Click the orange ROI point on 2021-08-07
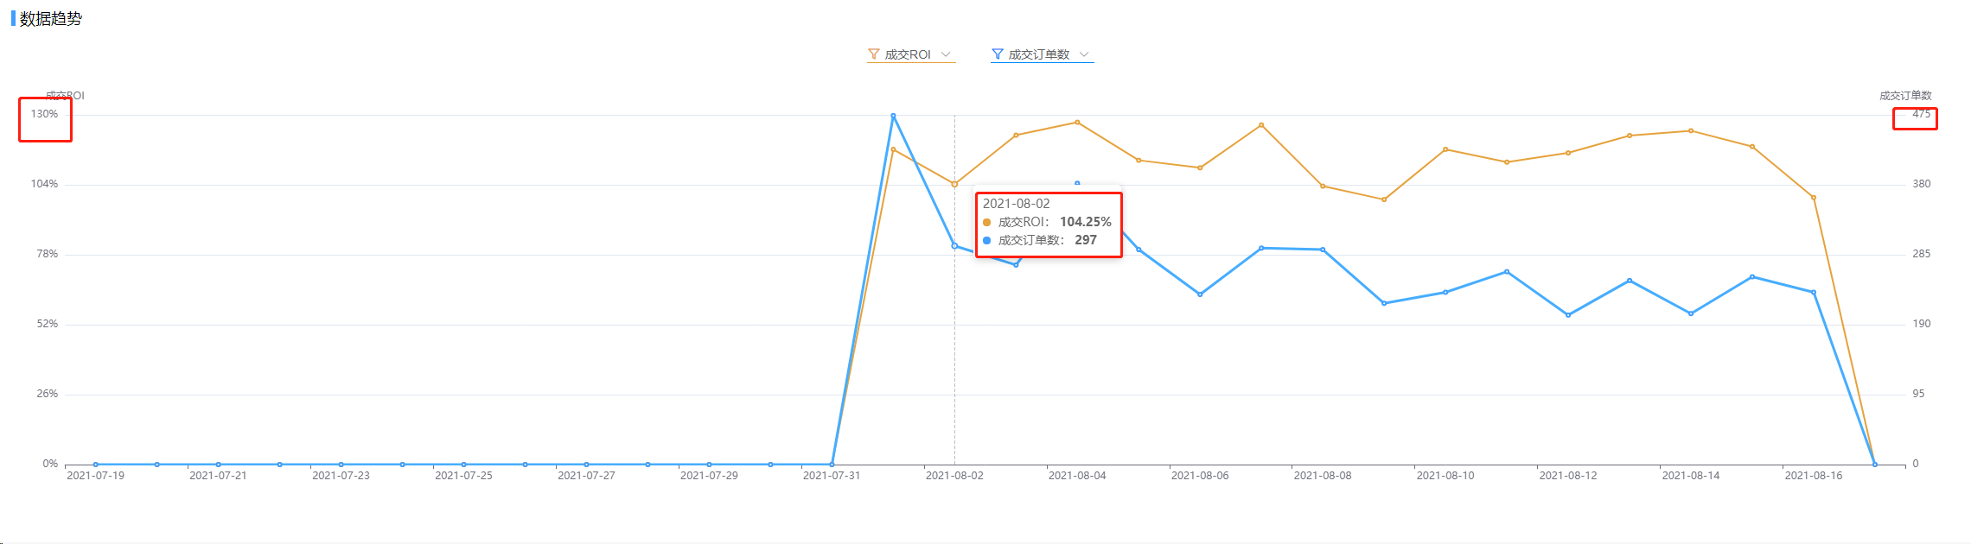The width and height of the screenshot is (1971, 544). coord(1261,125)
